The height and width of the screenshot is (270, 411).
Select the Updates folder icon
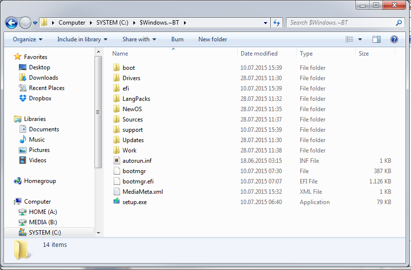[116, 140]
